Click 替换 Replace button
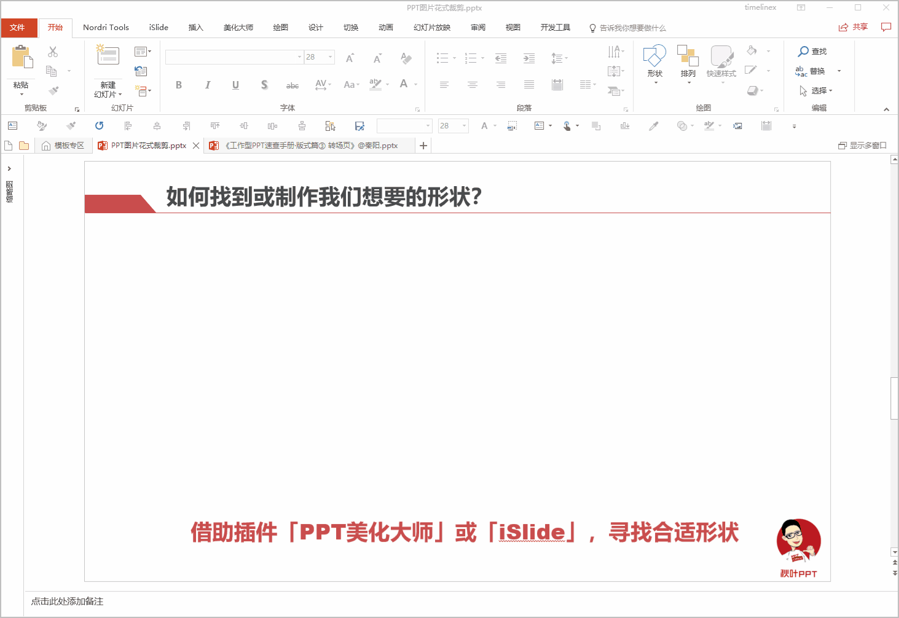 pos(811,71)
